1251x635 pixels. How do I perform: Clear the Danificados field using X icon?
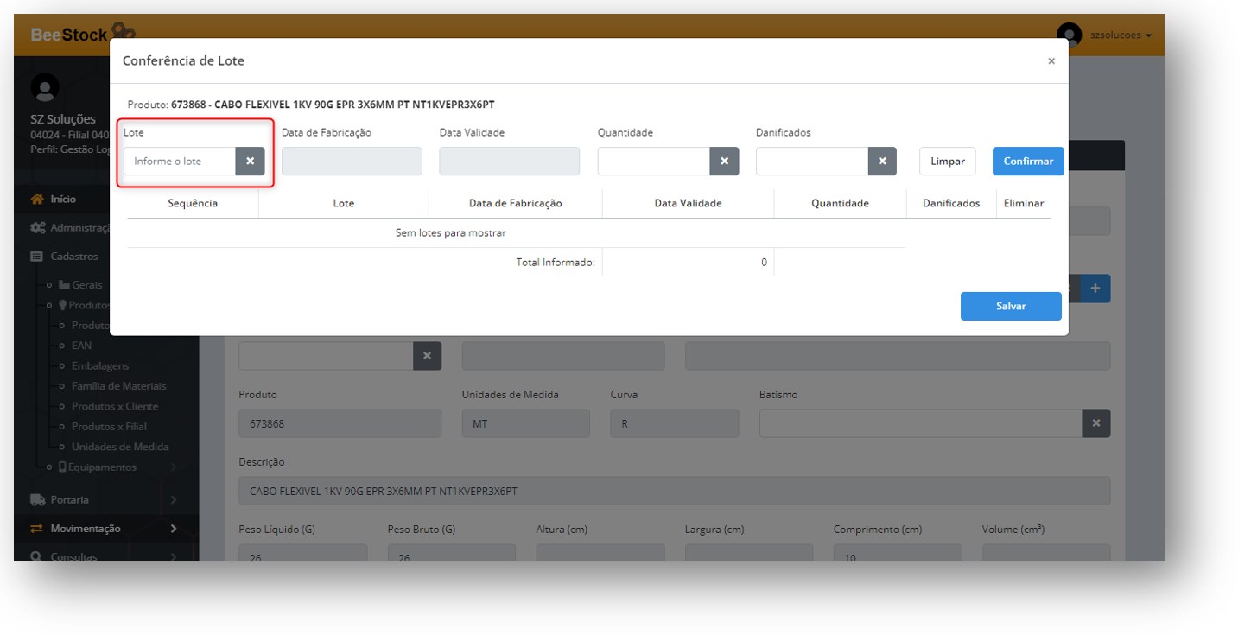click(x=882, y=162)
